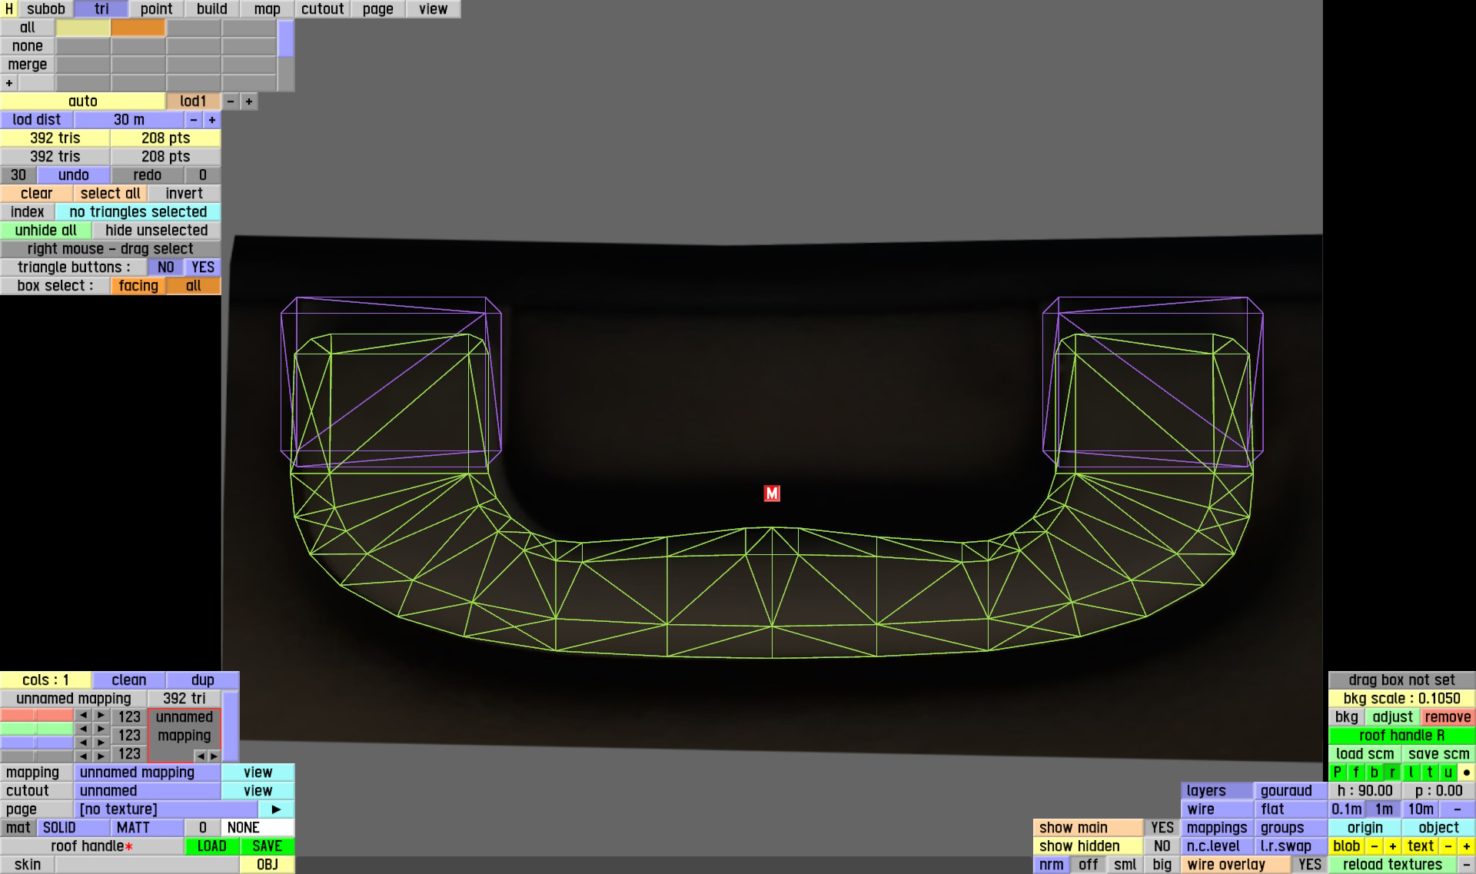The image size is (1476, 874).
Task: Set triangle buttons to NO
Action: (165, 268)
